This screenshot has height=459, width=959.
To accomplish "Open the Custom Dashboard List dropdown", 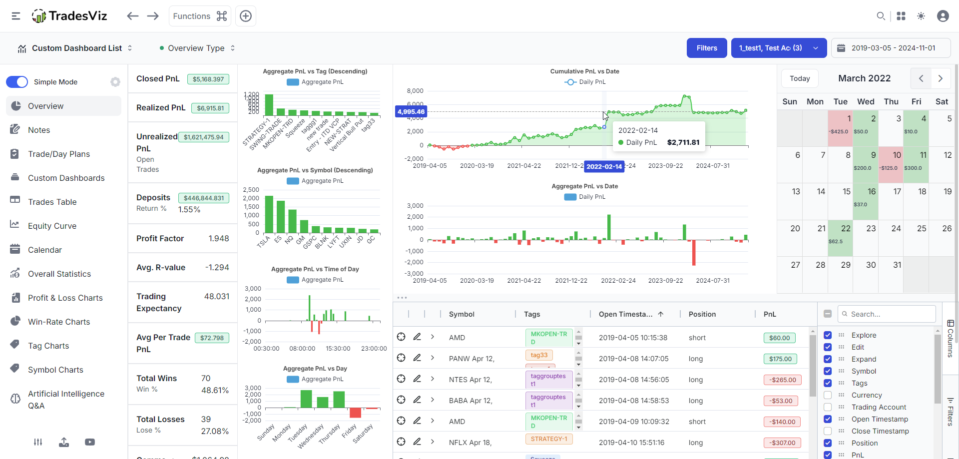I will (76, 48).
